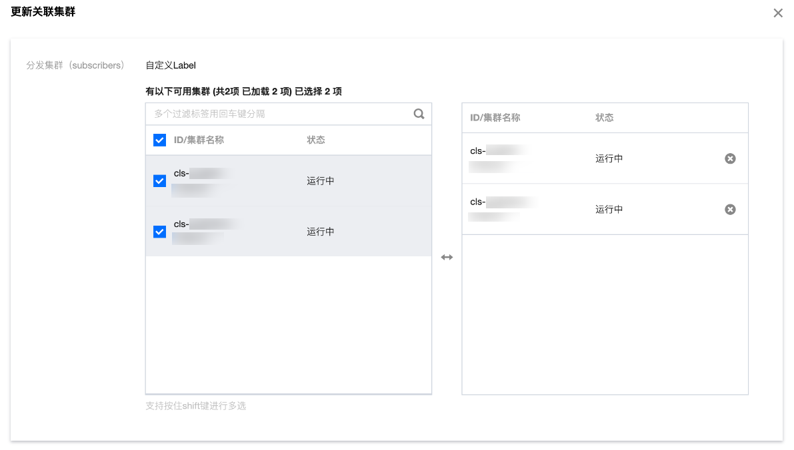The image size is (794, 450).
Task: Click 运行中 status in second right row
Action: tap(609, 209)
